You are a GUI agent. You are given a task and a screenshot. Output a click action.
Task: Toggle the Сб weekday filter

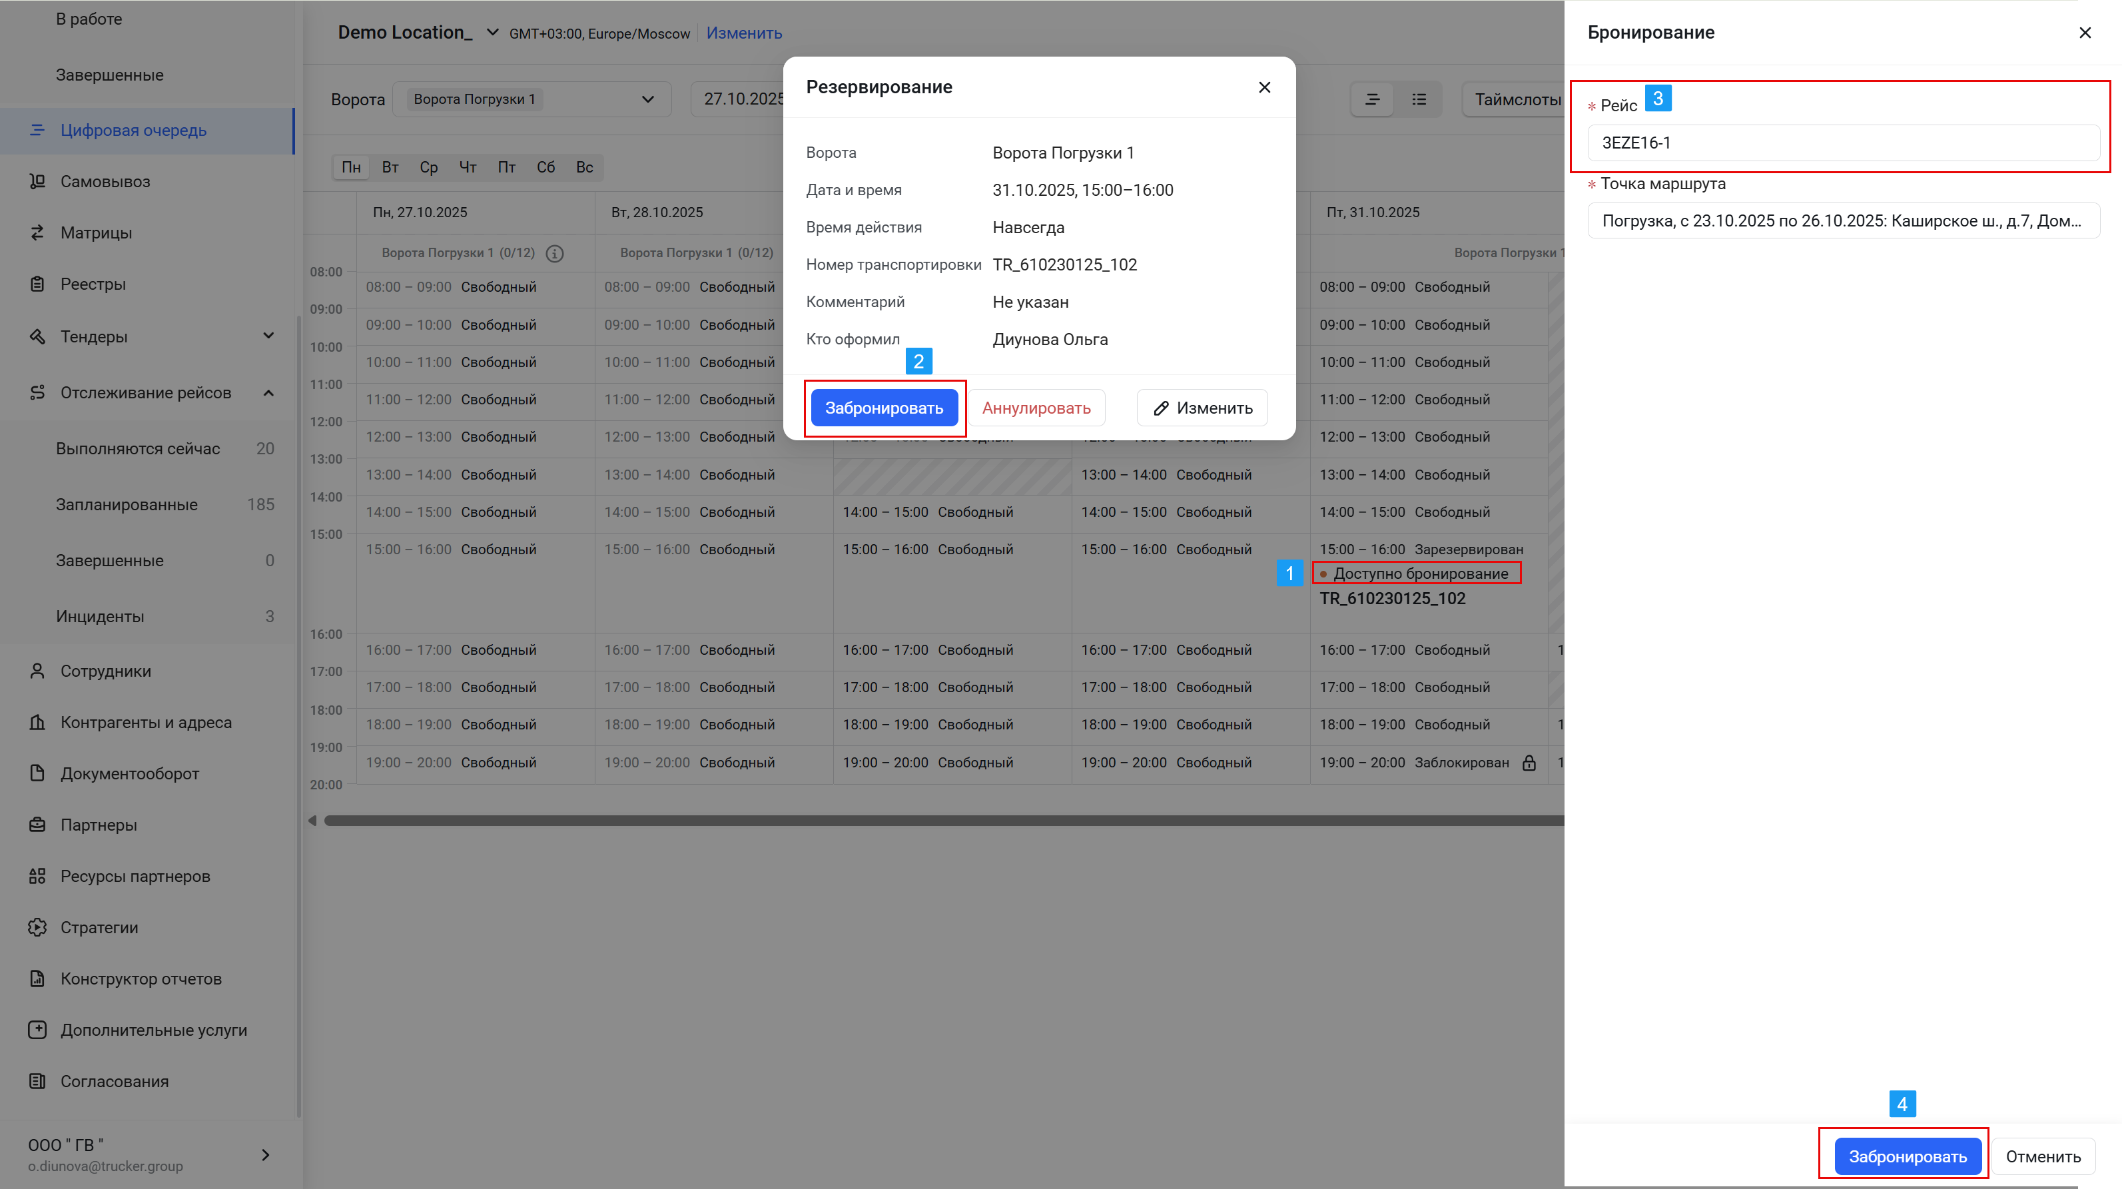(x=545, y=167)
